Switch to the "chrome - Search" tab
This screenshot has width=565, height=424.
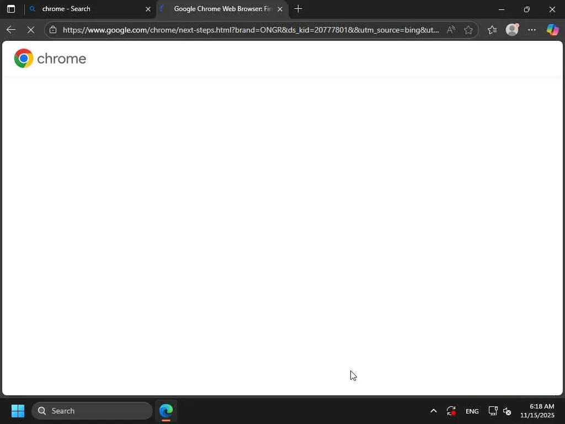[x=90, y=9]
